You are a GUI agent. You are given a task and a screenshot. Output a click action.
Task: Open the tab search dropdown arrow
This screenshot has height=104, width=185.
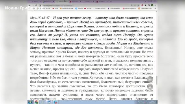[x=145, y=2]
